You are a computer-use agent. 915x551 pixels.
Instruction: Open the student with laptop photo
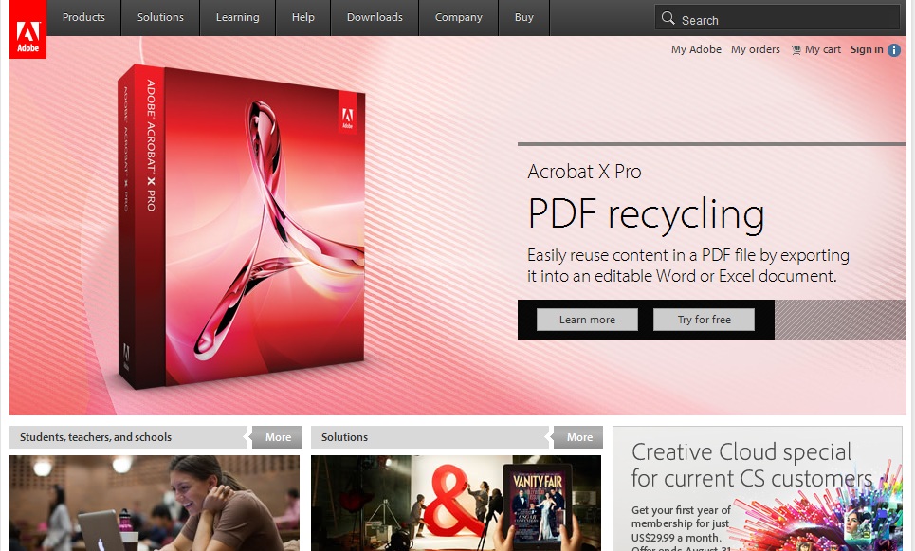pyautogui.click(x=155, y=504)
